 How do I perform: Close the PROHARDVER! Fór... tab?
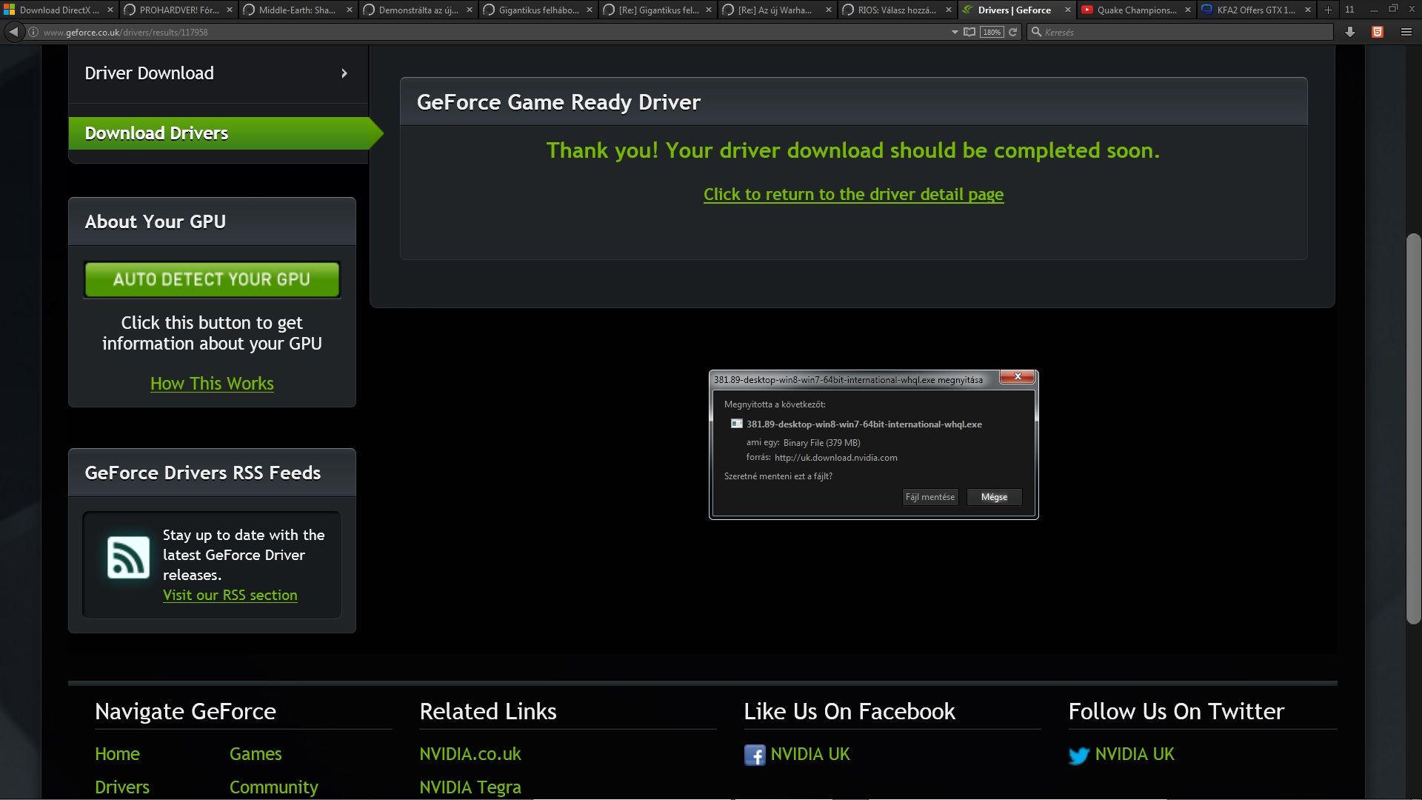tap(230, 10)
